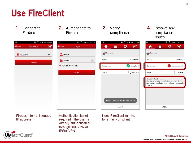Click the 'Verify compliance' step heading

click(119, 30)
